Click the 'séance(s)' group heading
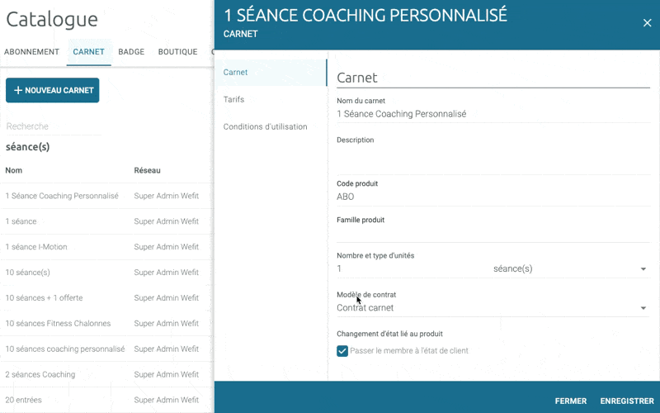The height and width of the screenshot is (413, 660). (28, 147)
